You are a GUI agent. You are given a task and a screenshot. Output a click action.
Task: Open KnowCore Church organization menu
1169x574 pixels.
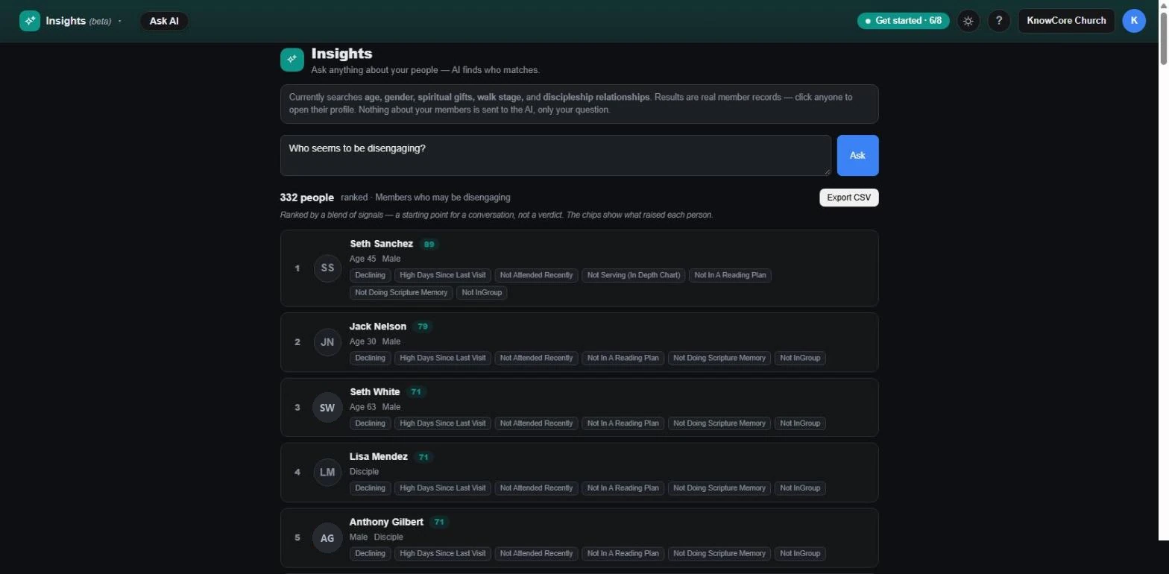point(1066,21)
